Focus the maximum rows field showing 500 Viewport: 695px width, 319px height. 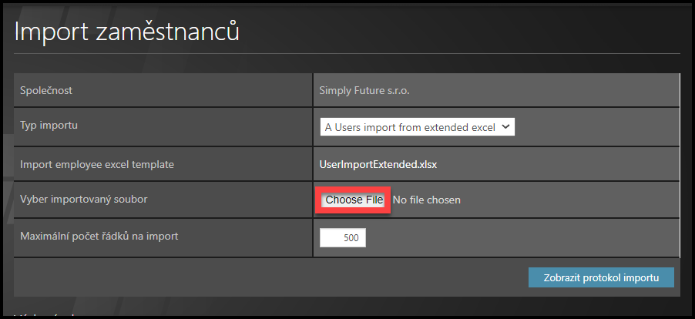pyautogui.click(x=343, y=238)
